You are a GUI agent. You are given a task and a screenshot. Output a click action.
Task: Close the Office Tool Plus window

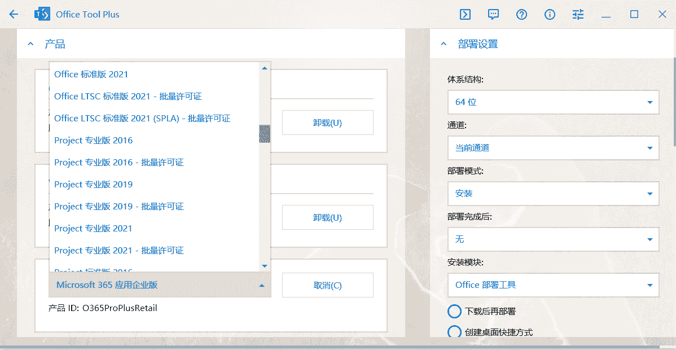[662, 14]
